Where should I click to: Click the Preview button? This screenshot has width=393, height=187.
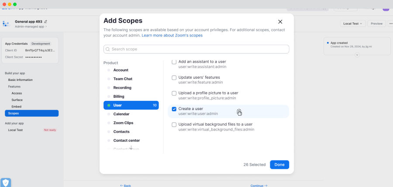(x=376, y=24)
